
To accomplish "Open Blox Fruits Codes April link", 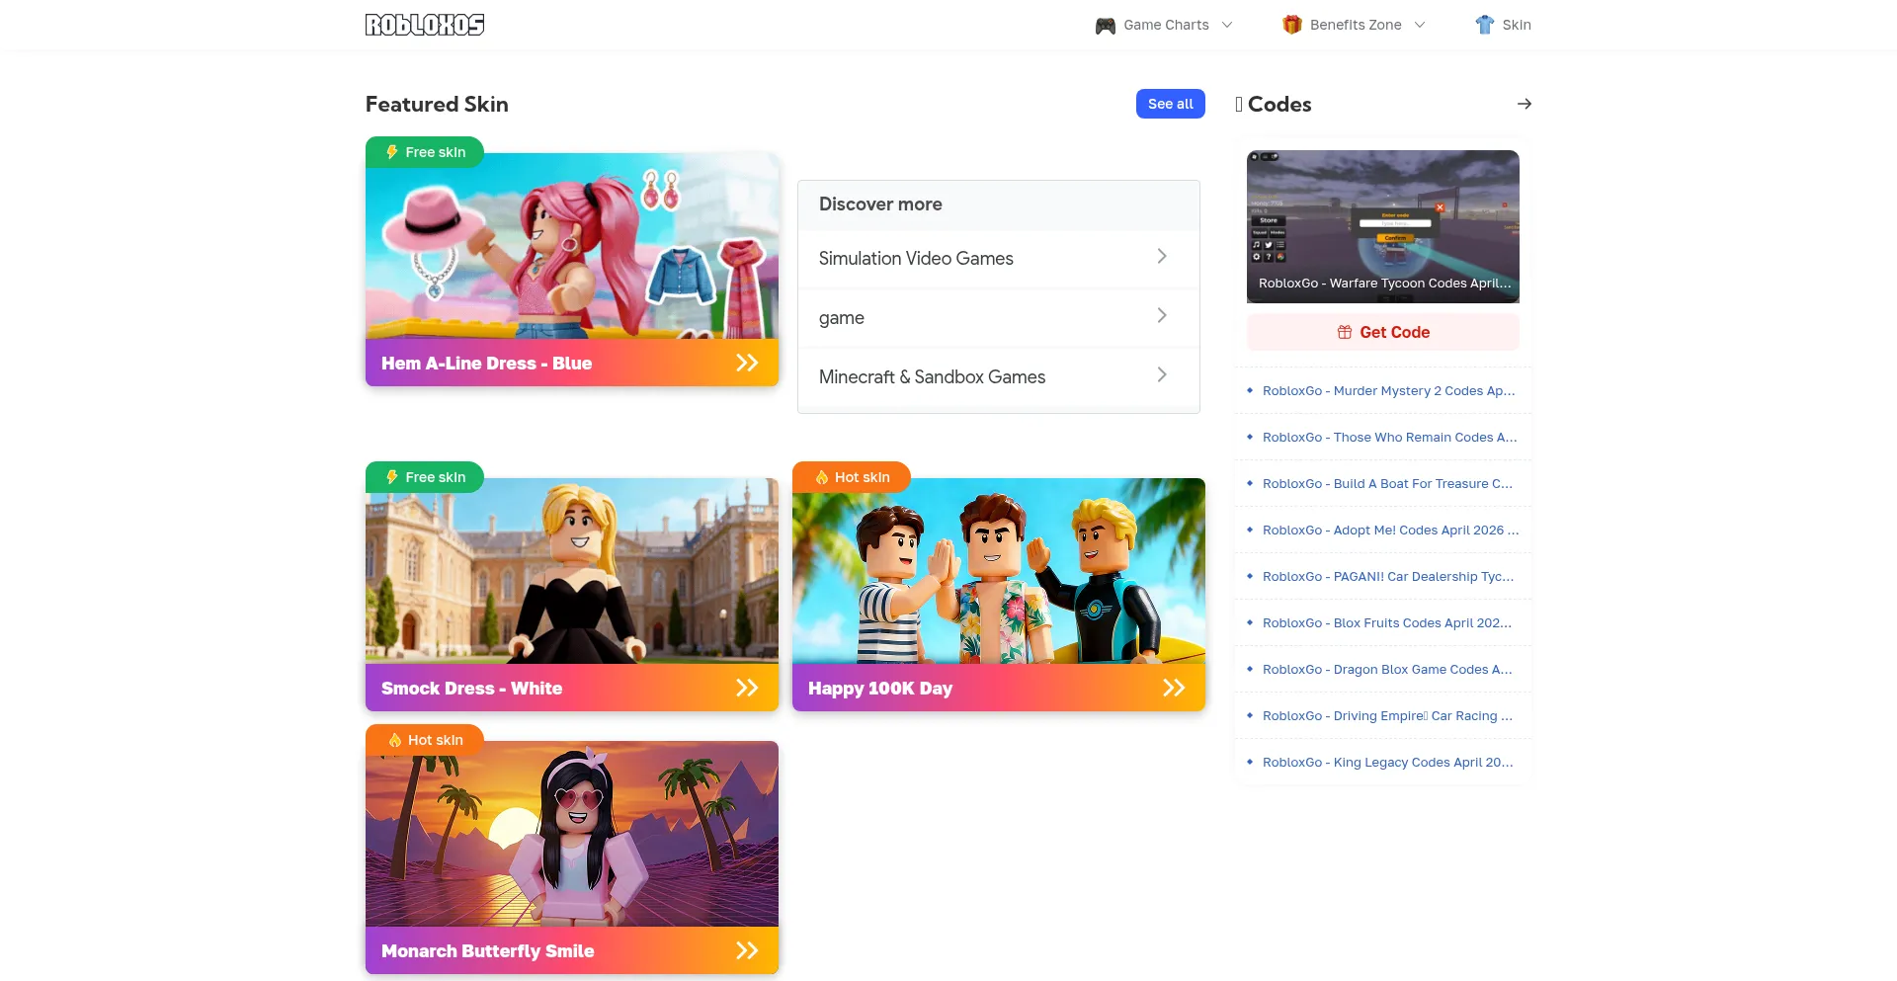I will click(1387, 623).
